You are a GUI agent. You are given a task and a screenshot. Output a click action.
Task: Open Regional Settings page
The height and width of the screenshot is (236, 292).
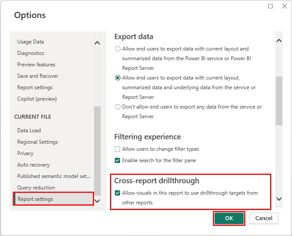tap(37, 142)
